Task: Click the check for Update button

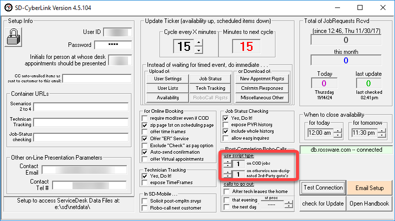Action: tap(322, 204)
